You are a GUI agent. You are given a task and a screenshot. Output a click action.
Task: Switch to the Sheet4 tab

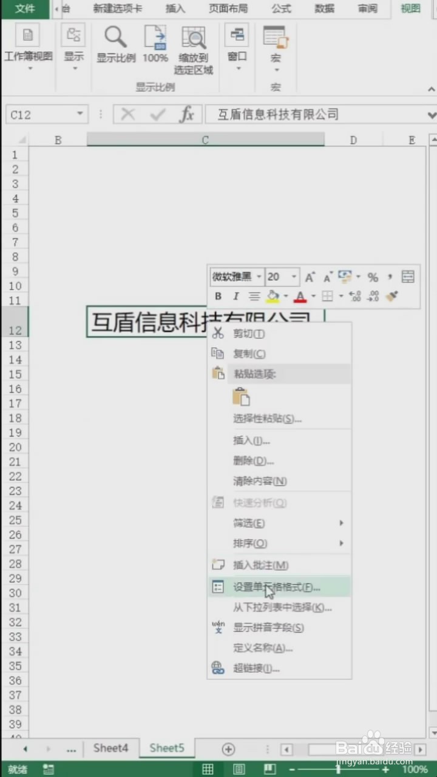[111, 748]
